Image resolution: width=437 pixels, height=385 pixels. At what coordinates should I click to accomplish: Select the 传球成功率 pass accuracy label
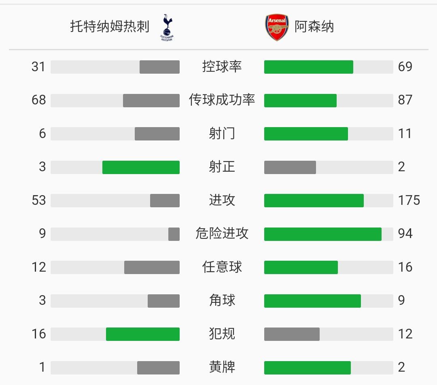click(222, 100)
